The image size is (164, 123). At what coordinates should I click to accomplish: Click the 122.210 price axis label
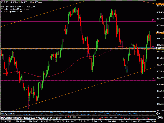[160, 91]
